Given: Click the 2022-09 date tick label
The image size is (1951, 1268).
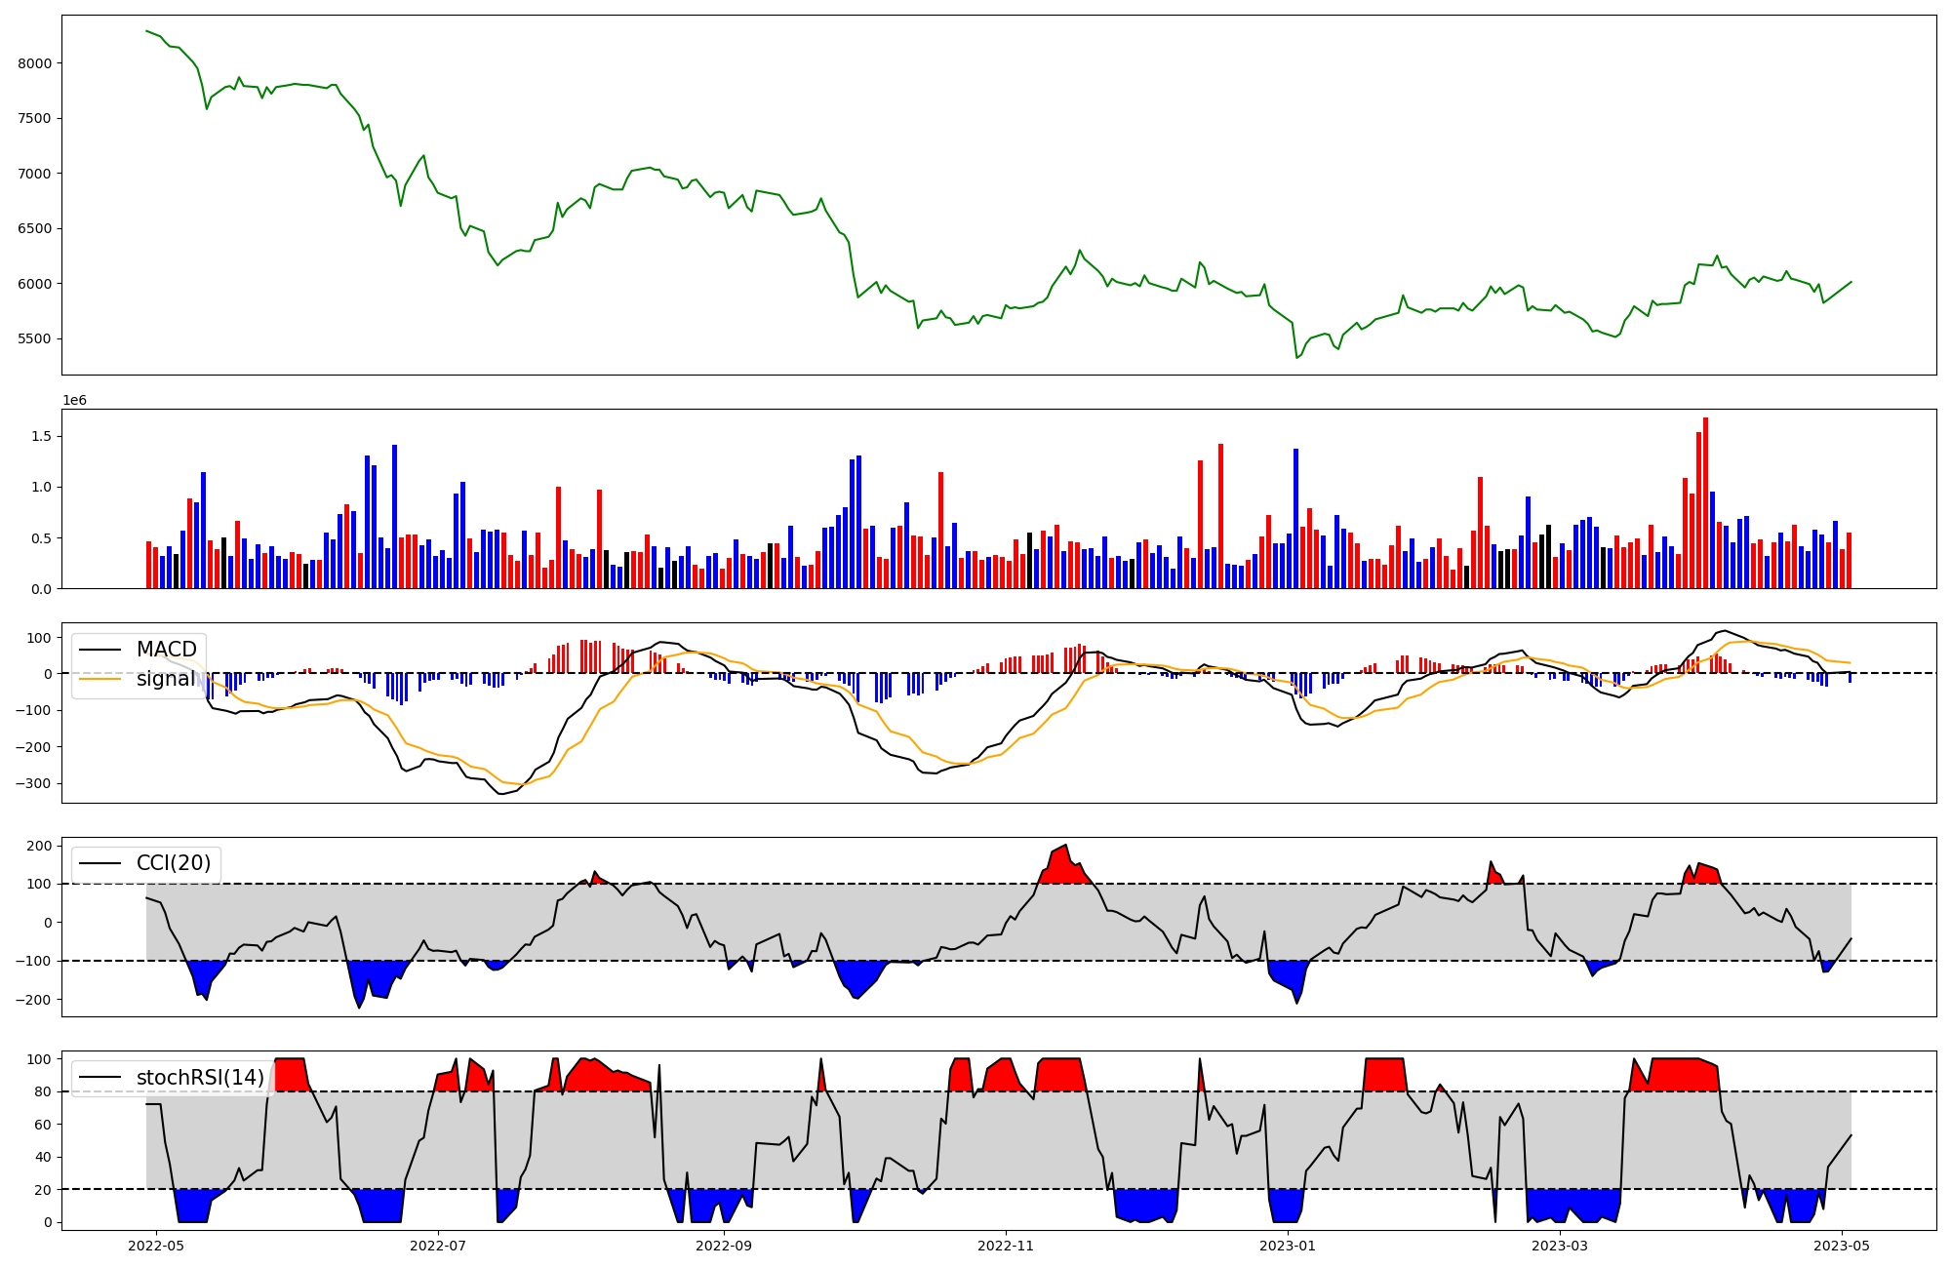Looking at the screenshot, I should tap(724, 1246).
